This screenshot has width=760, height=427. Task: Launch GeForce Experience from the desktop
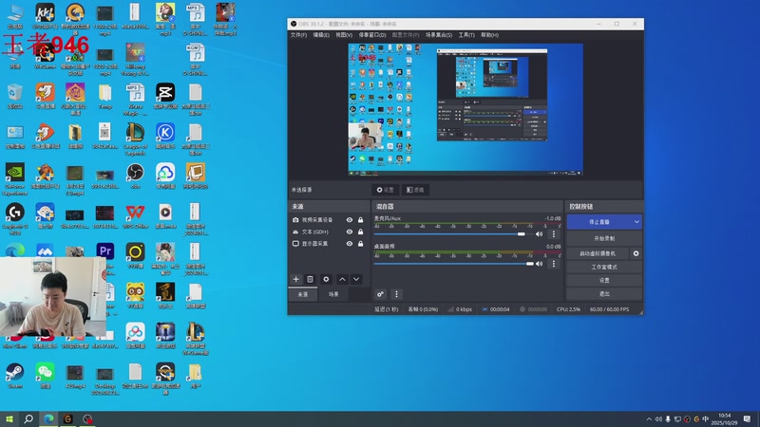click(15, 178)
